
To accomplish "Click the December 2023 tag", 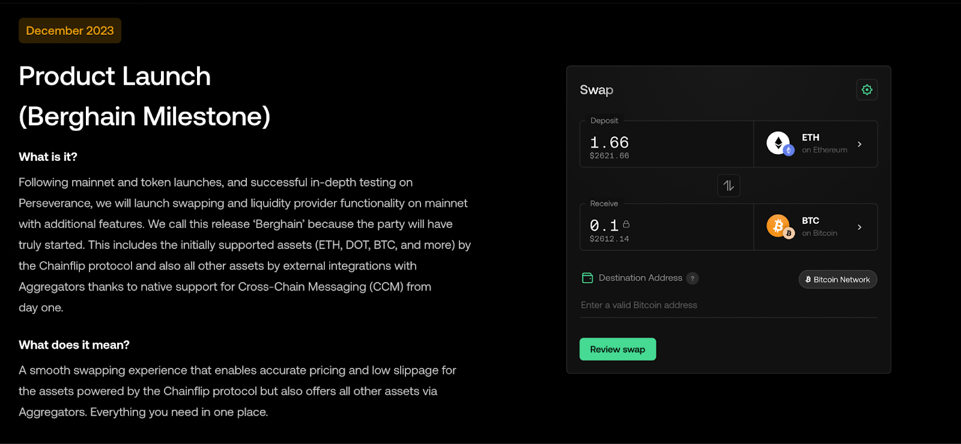I will [x=70, y=31].
